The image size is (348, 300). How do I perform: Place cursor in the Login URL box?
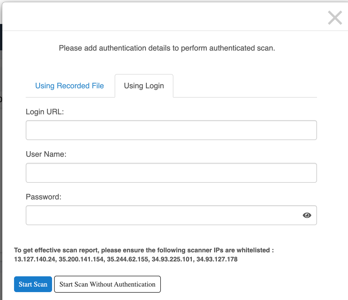(x=171, y=130)
